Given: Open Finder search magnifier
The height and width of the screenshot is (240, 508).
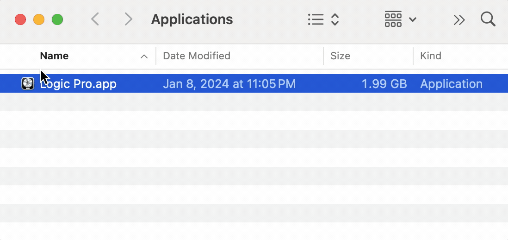Looking at the screenshot, I should coord(488,19).
